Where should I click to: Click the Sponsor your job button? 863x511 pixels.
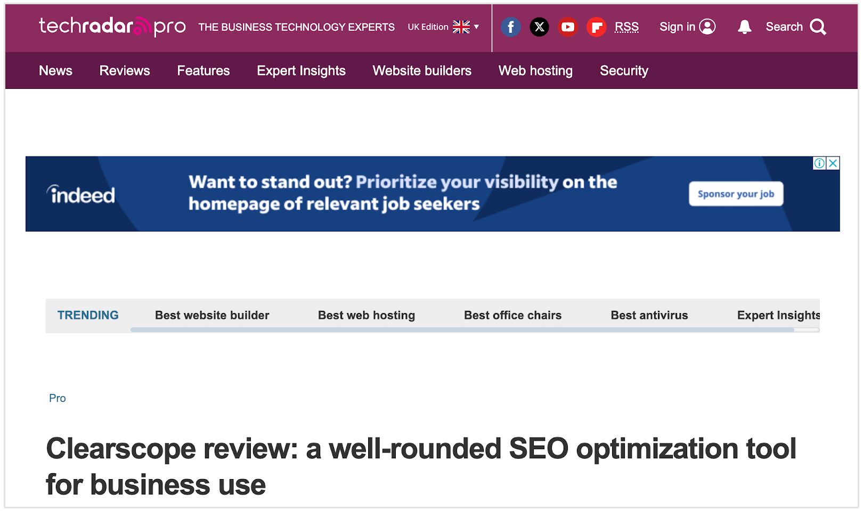point(735,194)
